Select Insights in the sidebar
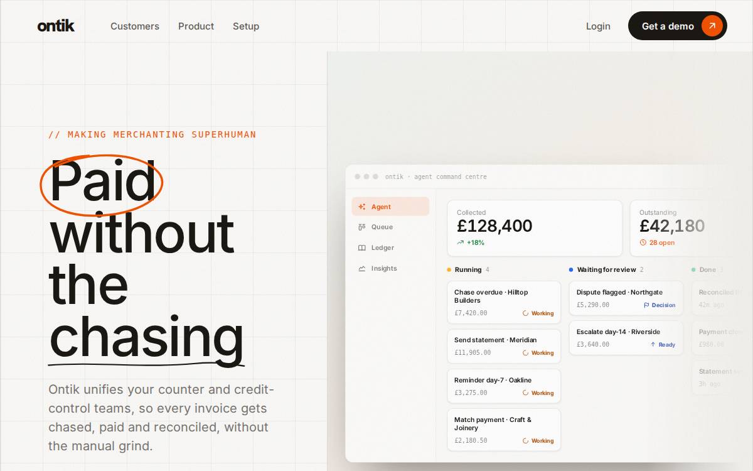This screenshot has width=753, height=471. click(x=390, y=269)
